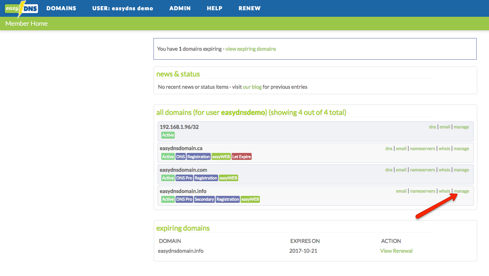Click the Member Home page title

point(27,24)
